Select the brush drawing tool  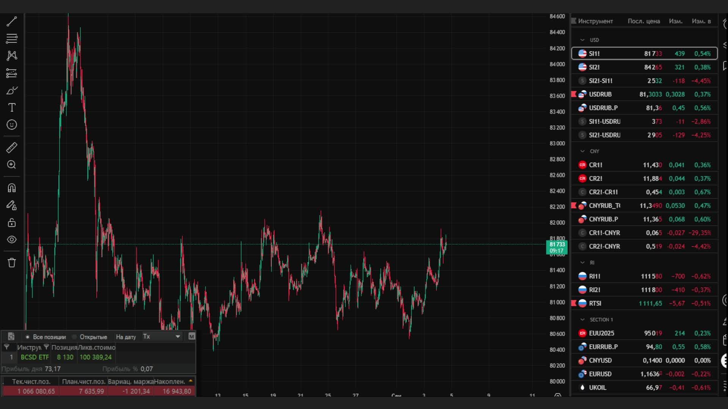tap(12, 91)
